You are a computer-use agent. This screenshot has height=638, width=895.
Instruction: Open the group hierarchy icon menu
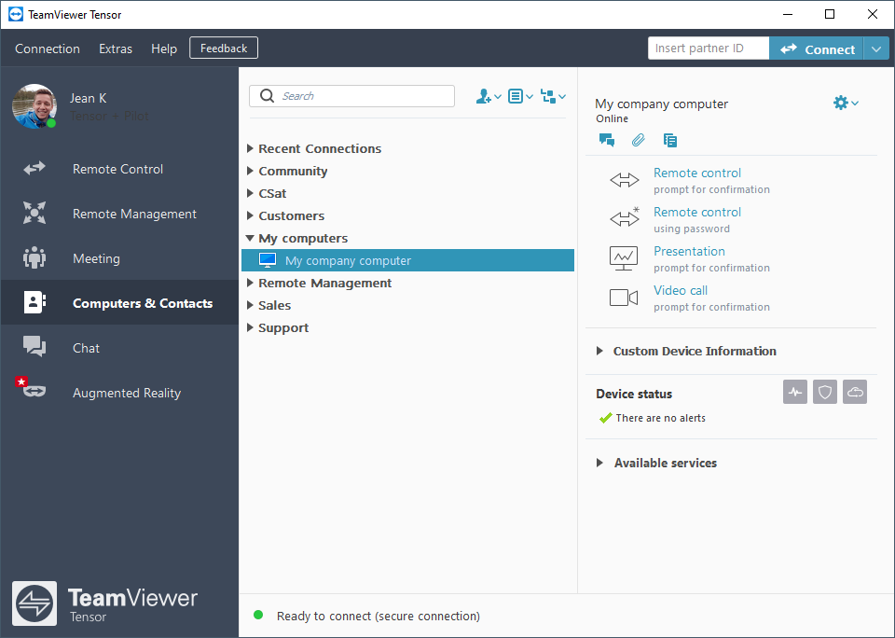pos(548,96)
